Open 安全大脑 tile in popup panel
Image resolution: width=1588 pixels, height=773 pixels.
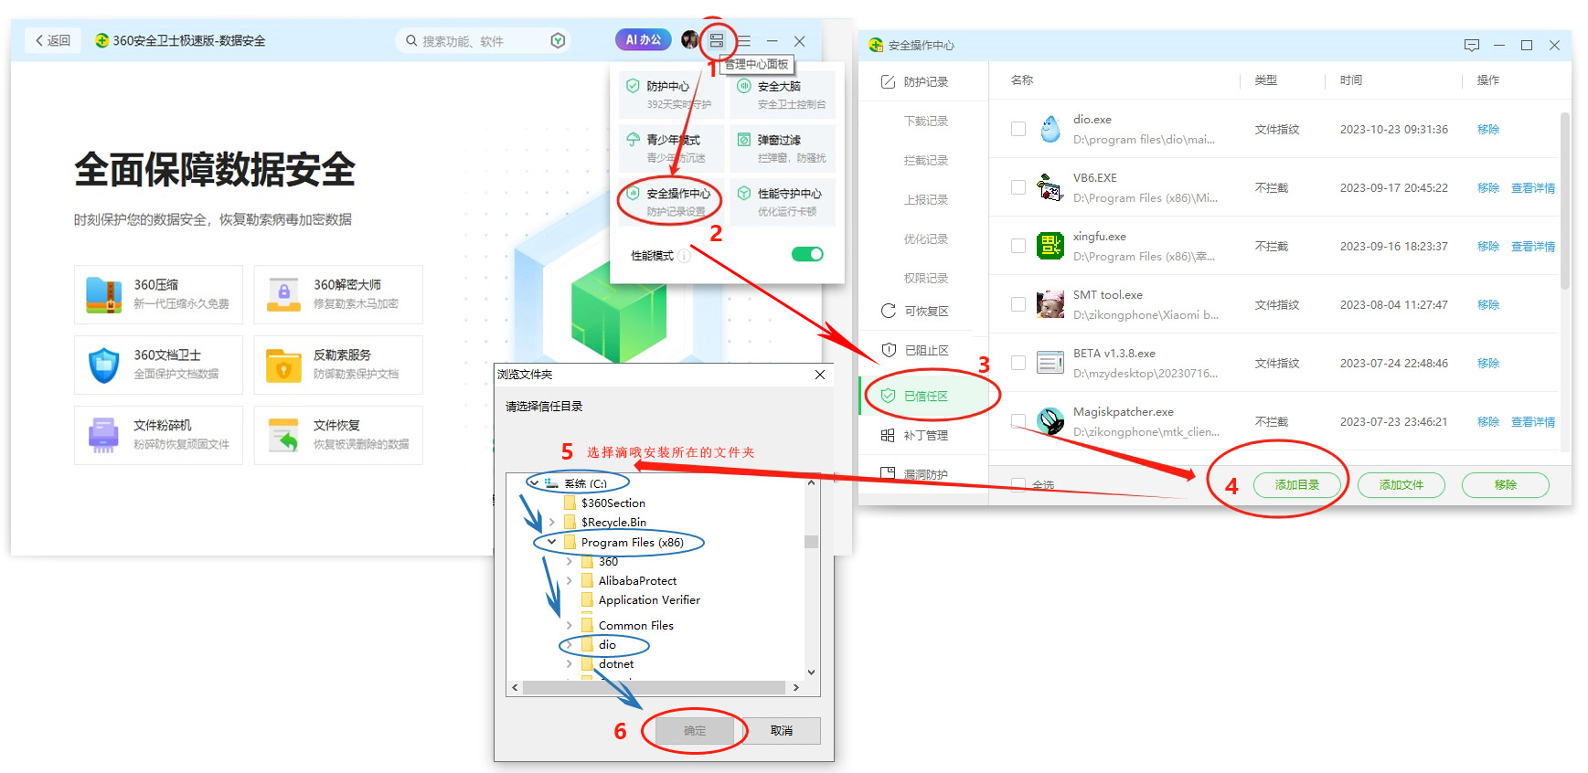click(x=783, y=95)
